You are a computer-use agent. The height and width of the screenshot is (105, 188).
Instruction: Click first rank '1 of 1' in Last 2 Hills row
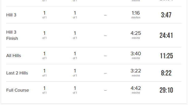(x=44, y=73)
